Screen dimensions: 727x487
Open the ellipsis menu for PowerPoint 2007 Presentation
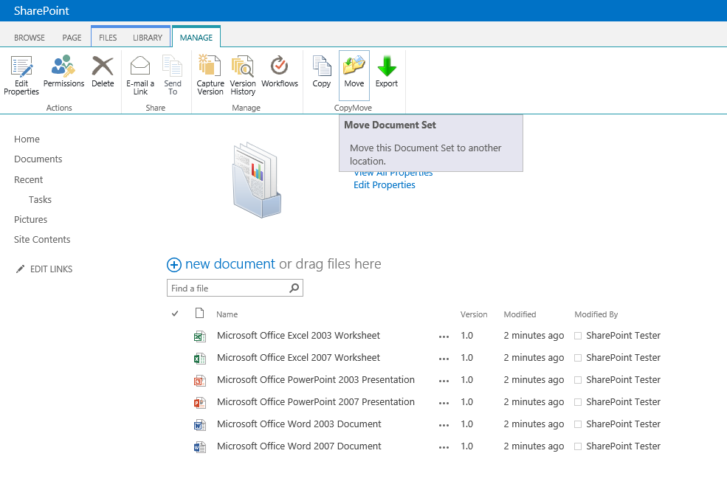[x=444, y=403]
